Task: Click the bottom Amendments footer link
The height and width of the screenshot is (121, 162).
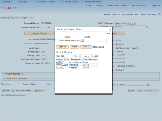Action: 21,95
